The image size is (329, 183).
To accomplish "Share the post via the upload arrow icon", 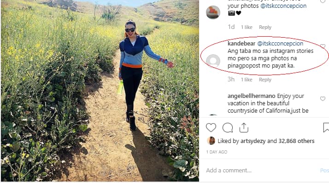I will coord(244,127).
